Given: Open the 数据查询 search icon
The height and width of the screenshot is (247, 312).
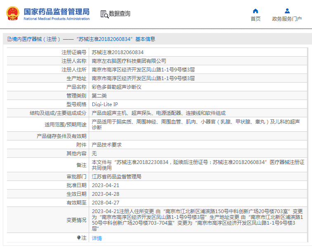Looking at the screenshot, I should 104,14.
